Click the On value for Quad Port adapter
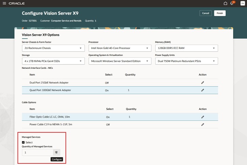The width and height of the screenshot is (247, 165). click(x=107, y=91)
